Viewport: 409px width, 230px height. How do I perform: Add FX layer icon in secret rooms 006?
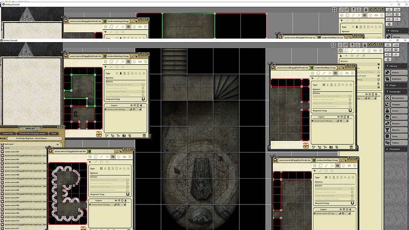click(x=325, y=147)
